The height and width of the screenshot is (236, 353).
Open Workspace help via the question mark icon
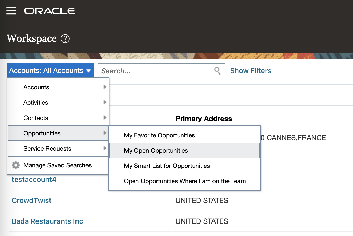pyautogui.click(x=66, y=39)
